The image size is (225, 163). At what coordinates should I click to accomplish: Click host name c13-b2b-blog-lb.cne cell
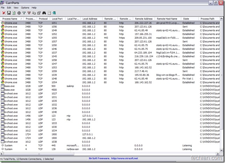point(168,56)
